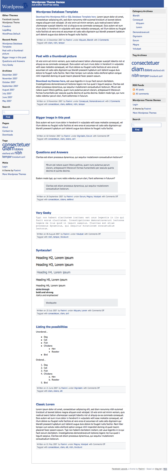
Task: Open Consequat in Category Archives
Action: click(138, 20)
